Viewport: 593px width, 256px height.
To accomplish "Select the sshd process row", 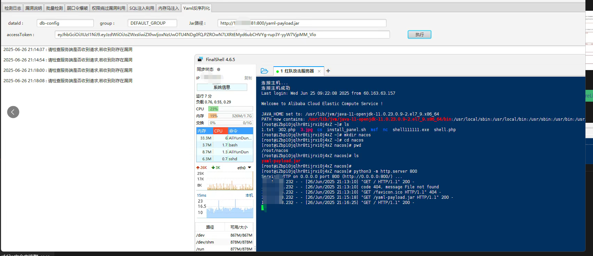I will click(x=225, y=159).
